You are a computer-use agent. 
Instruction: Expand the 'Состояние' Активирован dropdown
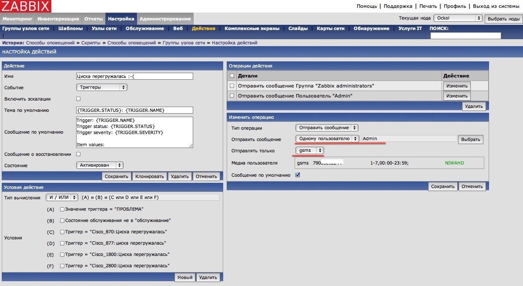coord(100,165)
